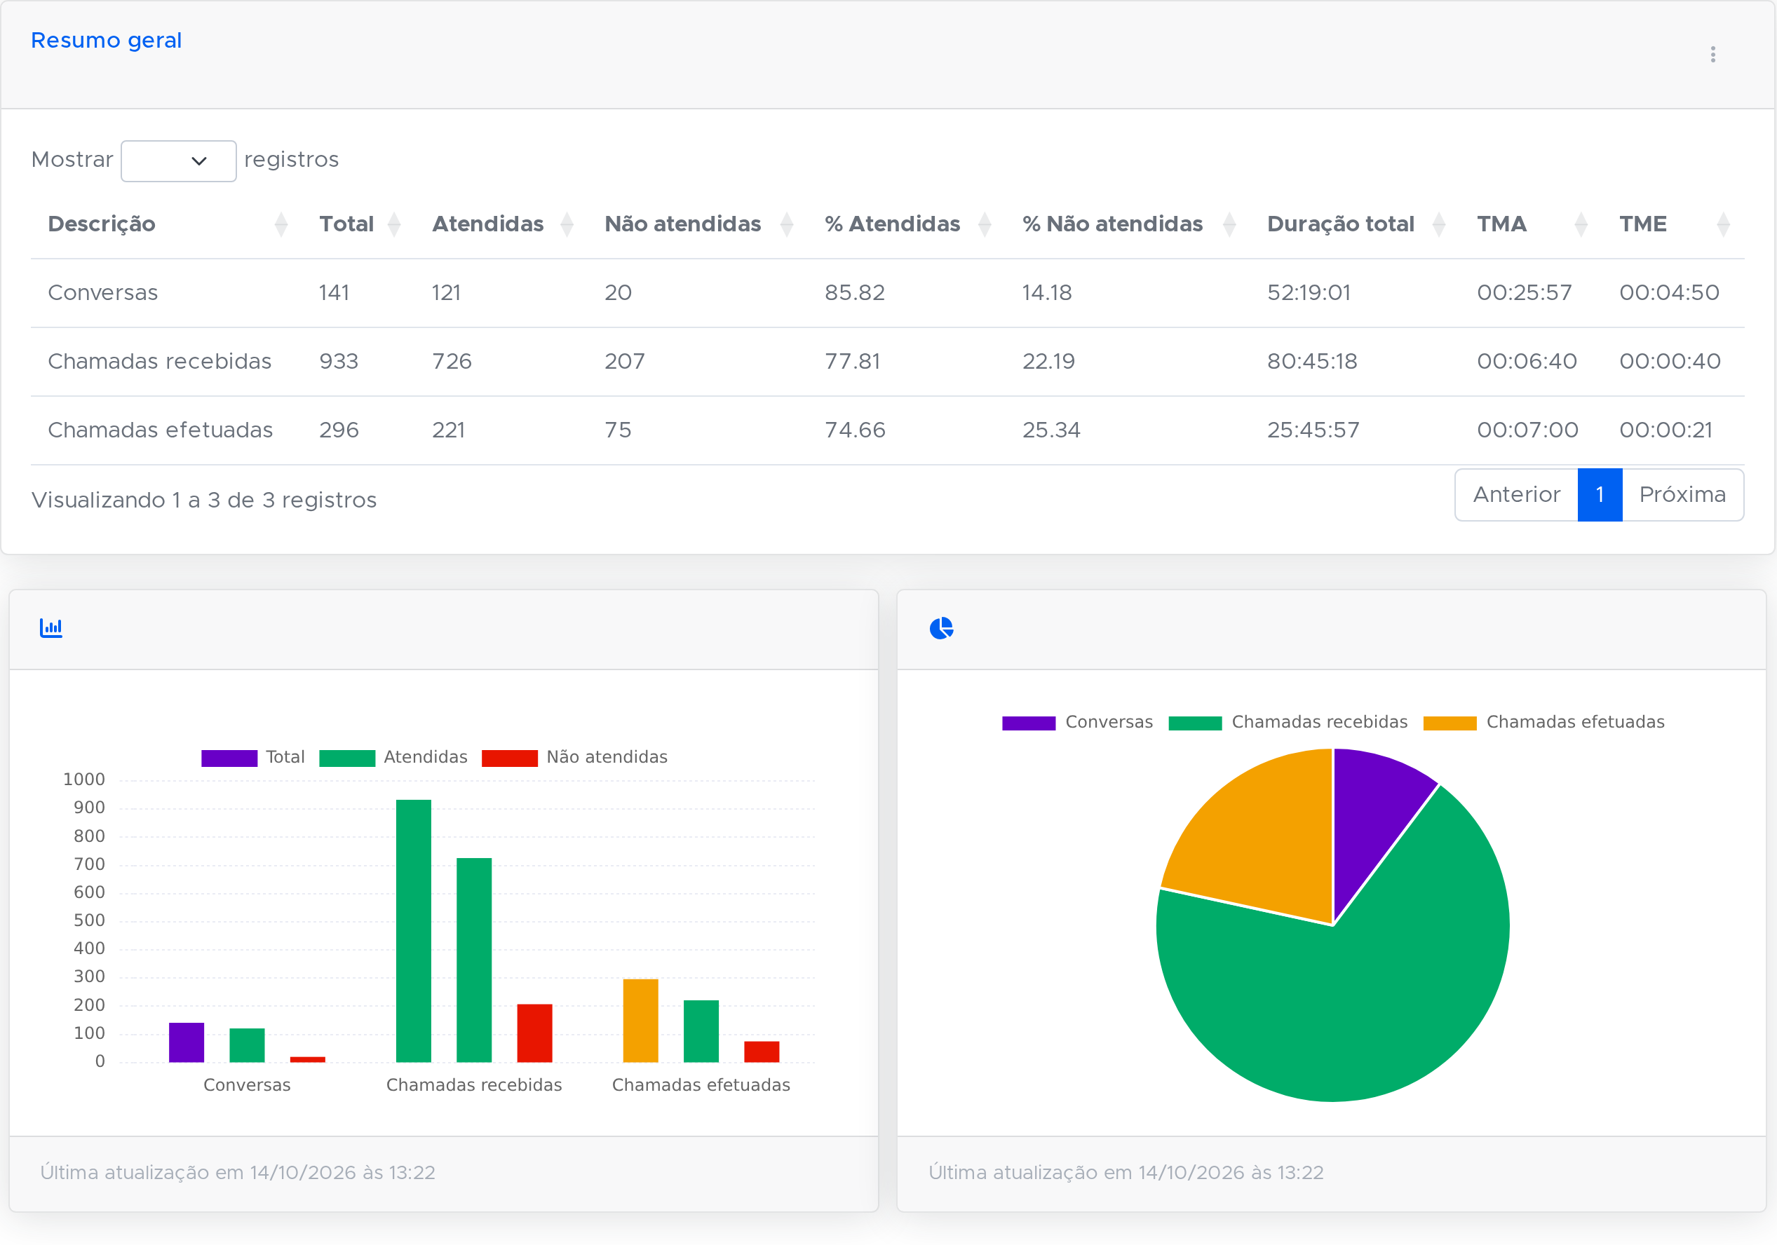Toggle Total series in bar chart legend
This screenshot has width=1777, height=1245.
coord(253,758)
